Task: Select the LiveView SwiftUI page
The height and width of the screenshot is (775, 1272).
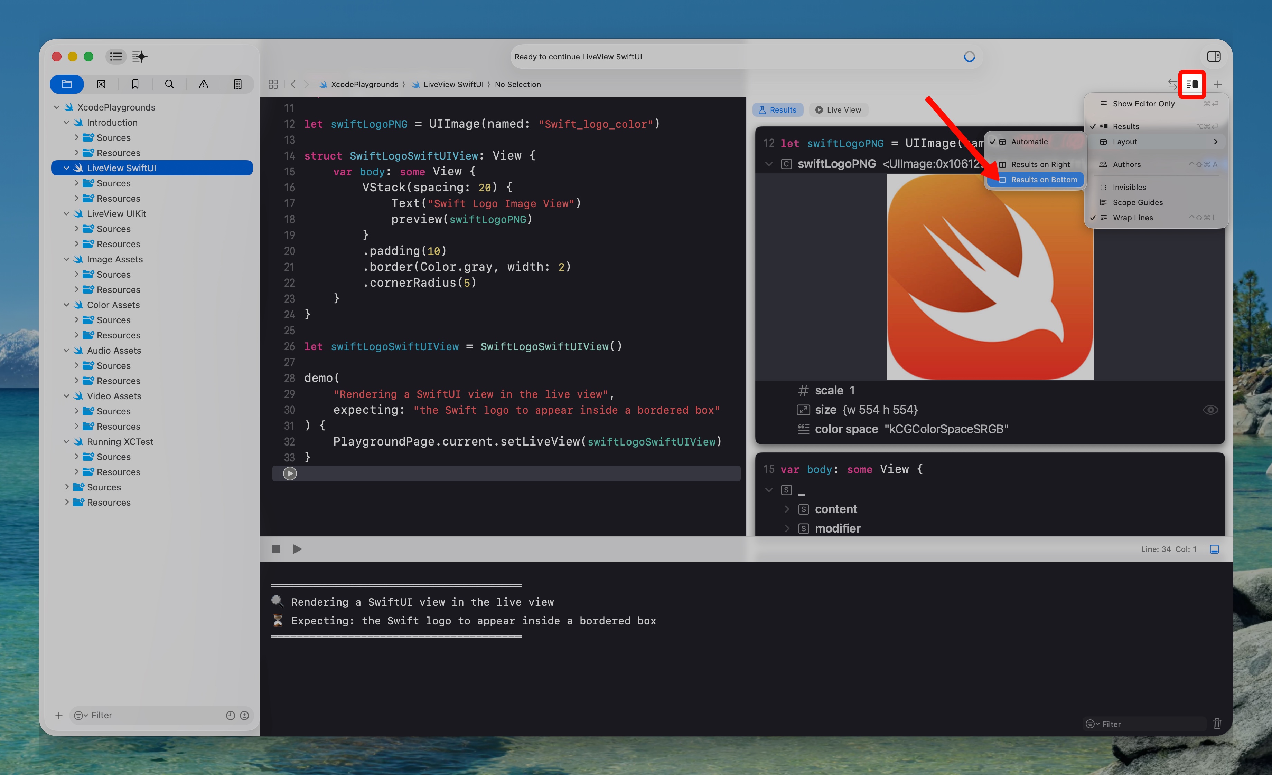Action: click(152, 168)
